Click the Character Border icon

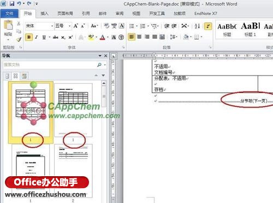[122, 26]
